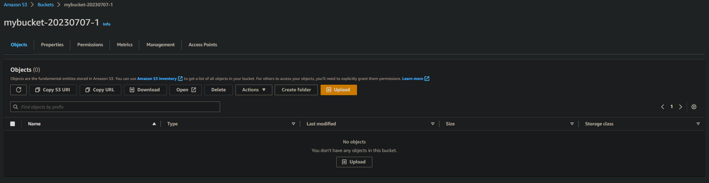Open Buckets breadcrumb link
Viewport: 709px width, 183px height.
coord(46,5)
